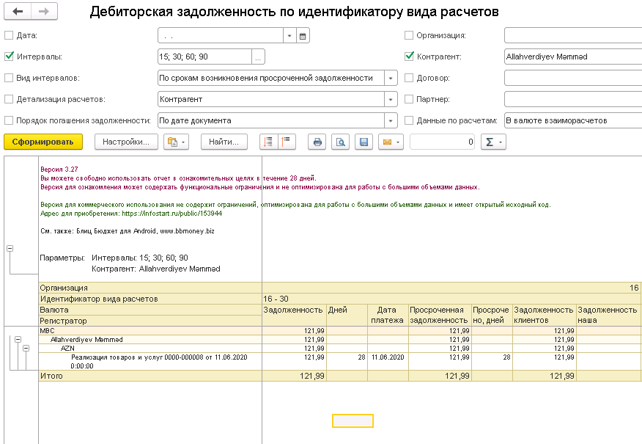This screenshot has width=642, height=444.
Task: Print the report with the printer icon
Action: point(317,142)
